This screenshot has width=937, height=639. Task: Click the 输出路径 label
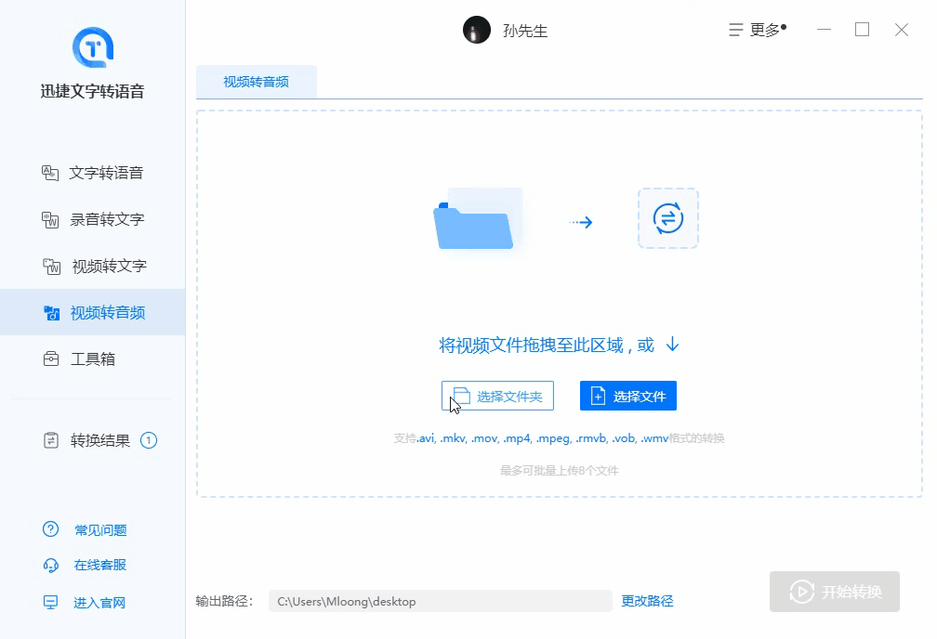point(224,601)
